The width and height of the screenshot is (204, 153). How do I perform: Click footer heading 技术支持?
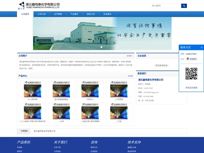pyautogui.click(x=134, y=142)
